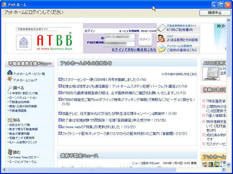Click アットホーム window title bar icon

click(4, 5)
